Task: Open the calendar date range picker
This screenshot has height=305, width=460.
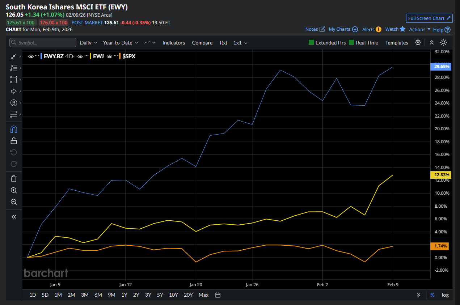Action: (218, 295)
